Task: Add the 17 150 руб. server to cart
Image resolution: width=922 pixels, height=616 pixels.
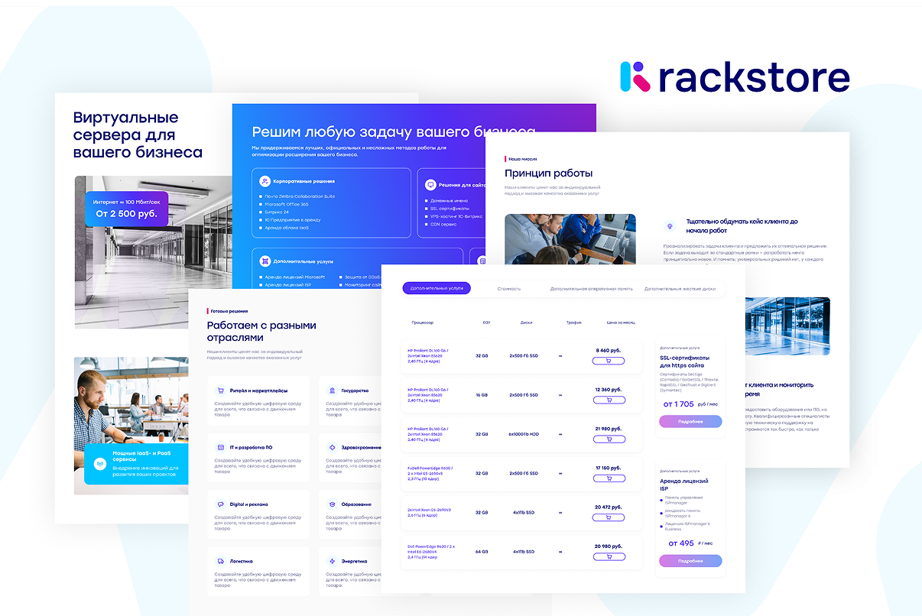Action: [609, 478]
